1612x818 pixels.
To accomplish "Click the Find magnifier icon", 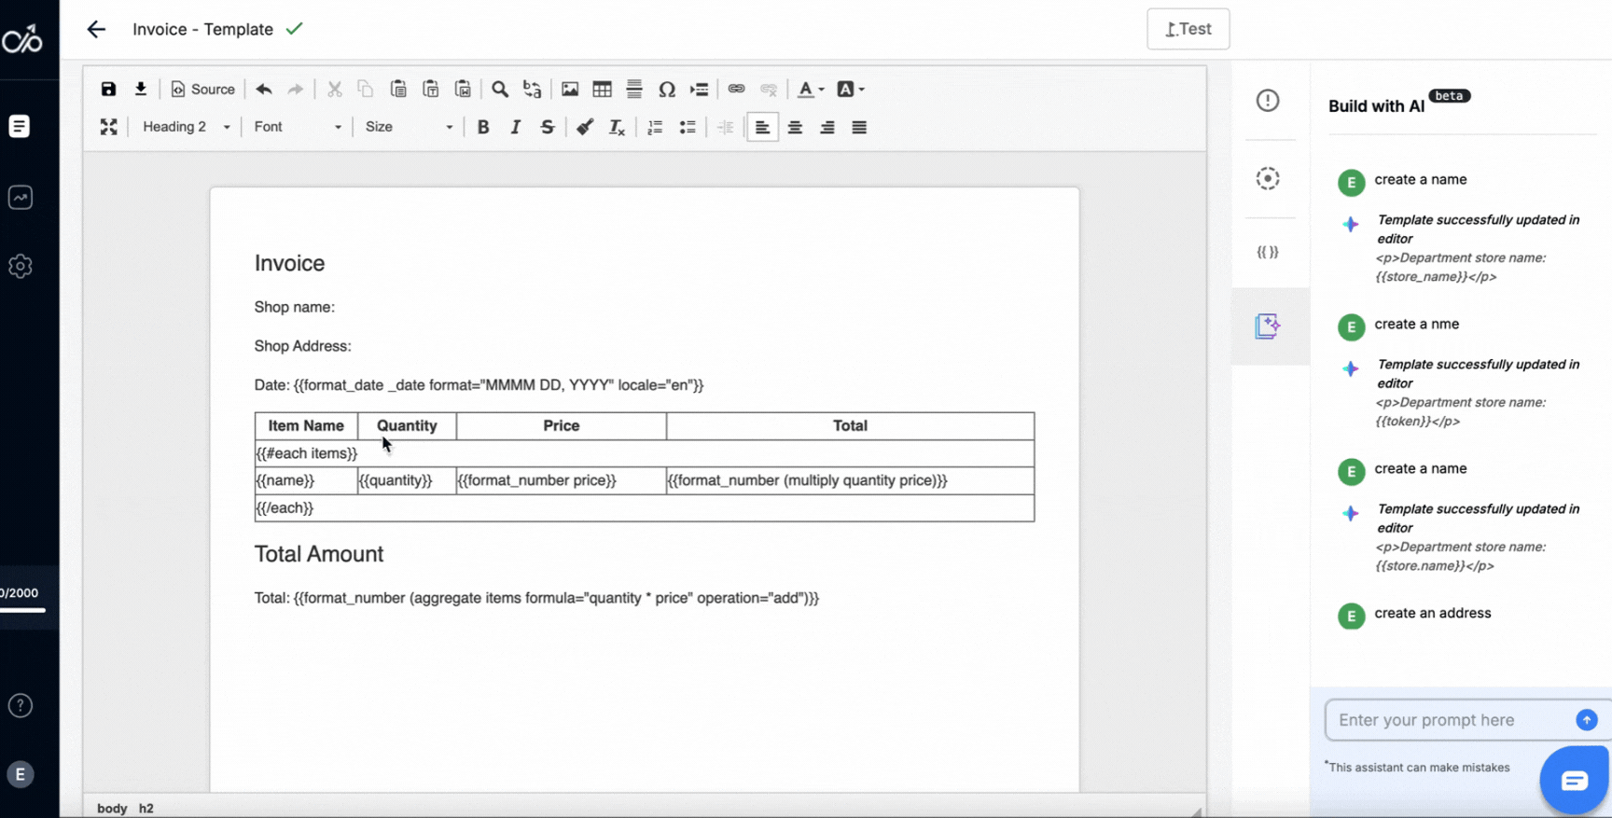I will pyautogui.click(x=500, y=90).
